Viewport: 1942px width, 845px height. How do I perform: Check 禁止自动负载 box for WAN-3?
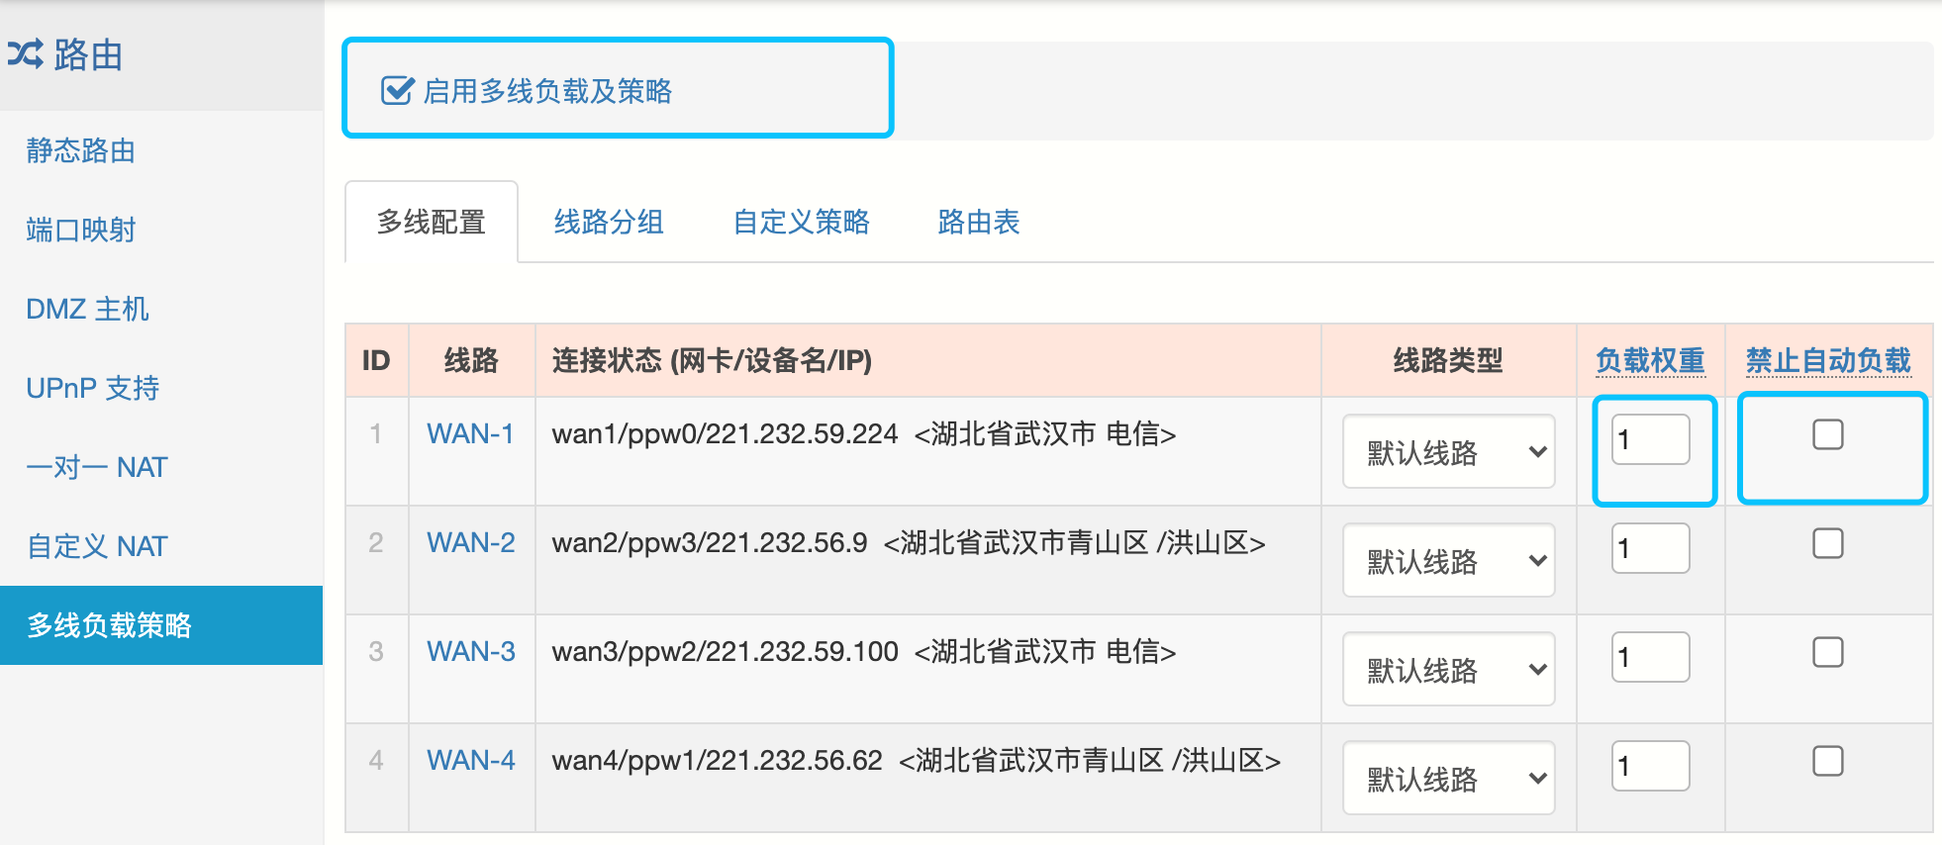tap(1827, 652)
